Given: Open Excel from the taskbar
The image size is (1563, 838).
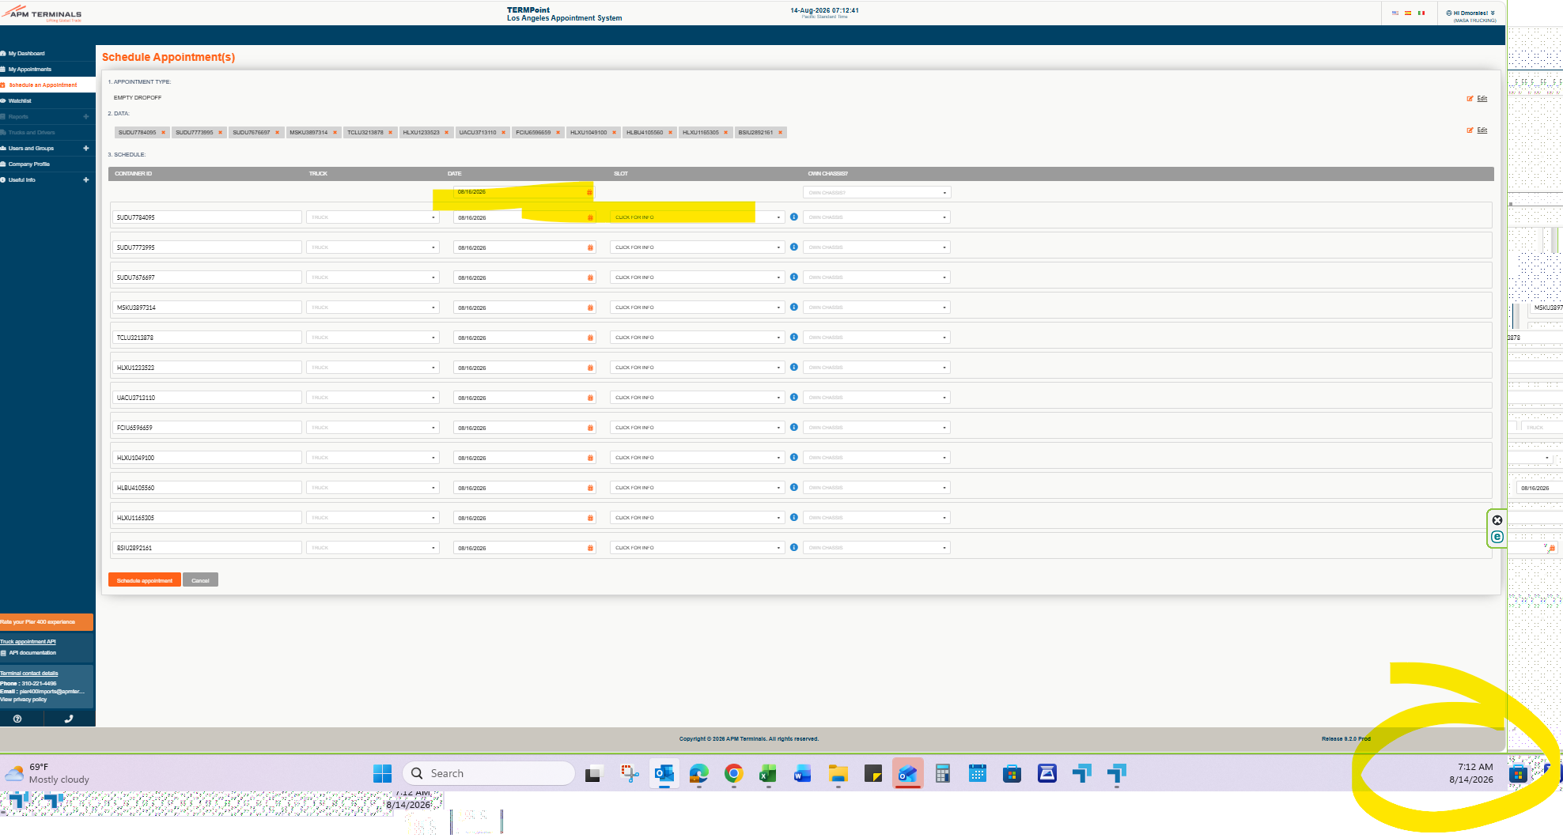Looking at the screenshot, I should click(x=767, y=774).
